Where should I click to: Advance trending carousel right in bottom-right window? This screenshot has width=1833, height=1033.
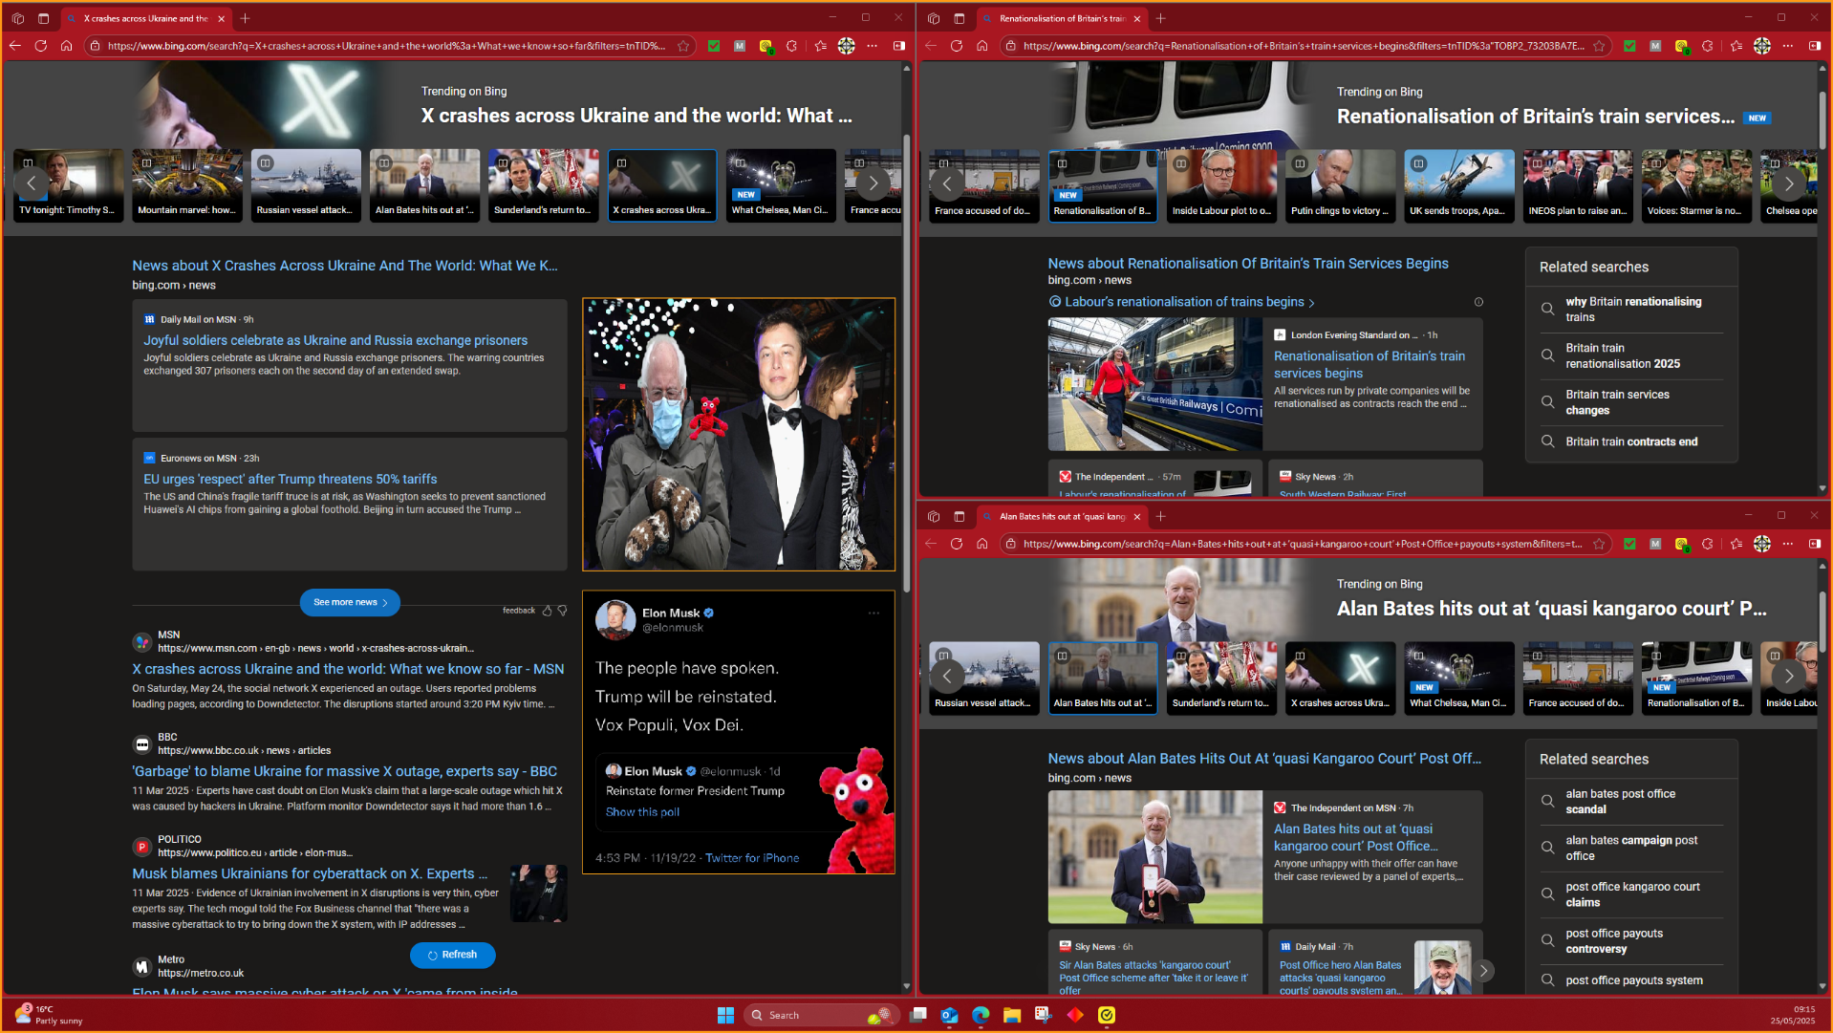1788,677
